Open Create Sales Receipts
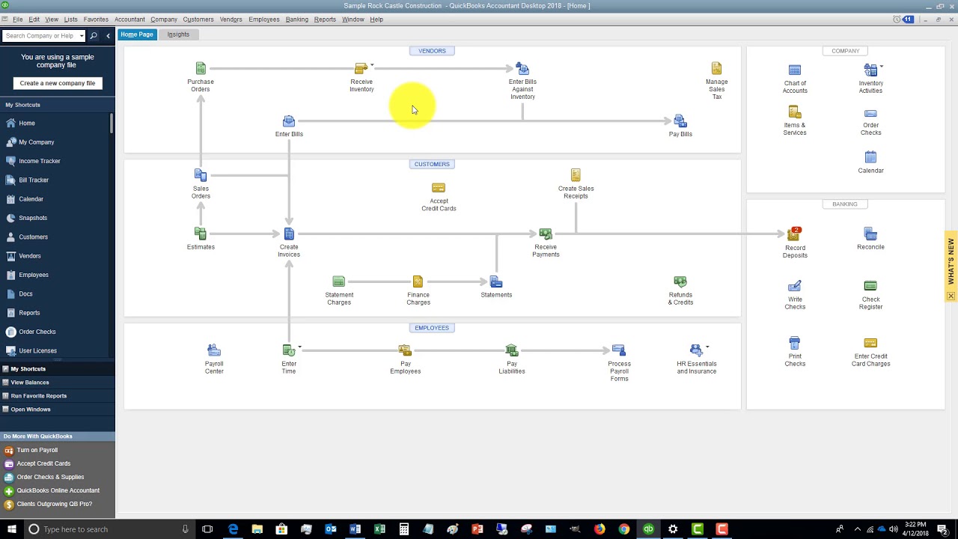958x539 pixels. click(576, 175)
